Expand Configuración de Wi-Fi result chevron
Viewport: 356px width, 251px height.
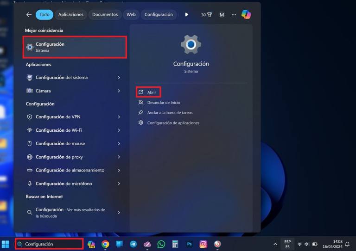119,130
